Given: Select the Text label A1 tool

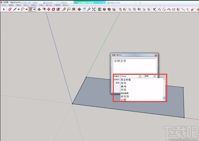Looking at the screenshot, I should pos(69,9).
